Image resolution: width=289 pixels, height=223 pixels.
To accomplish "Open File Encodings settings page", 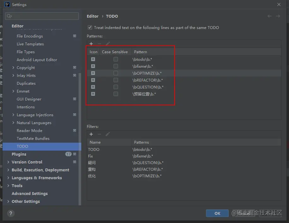I will [30, 36].
